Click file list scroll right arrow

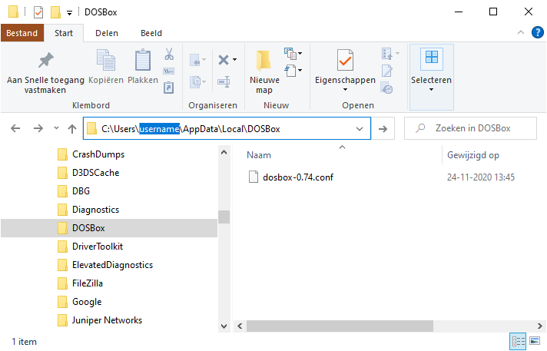coord(539,326)
